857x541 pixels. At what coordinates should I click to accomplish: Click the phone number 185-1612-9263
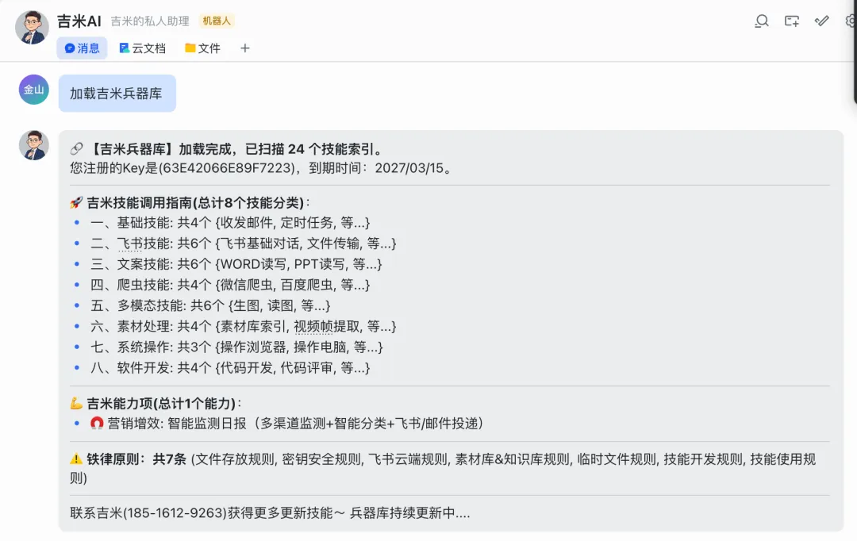[x=175, y=513]
